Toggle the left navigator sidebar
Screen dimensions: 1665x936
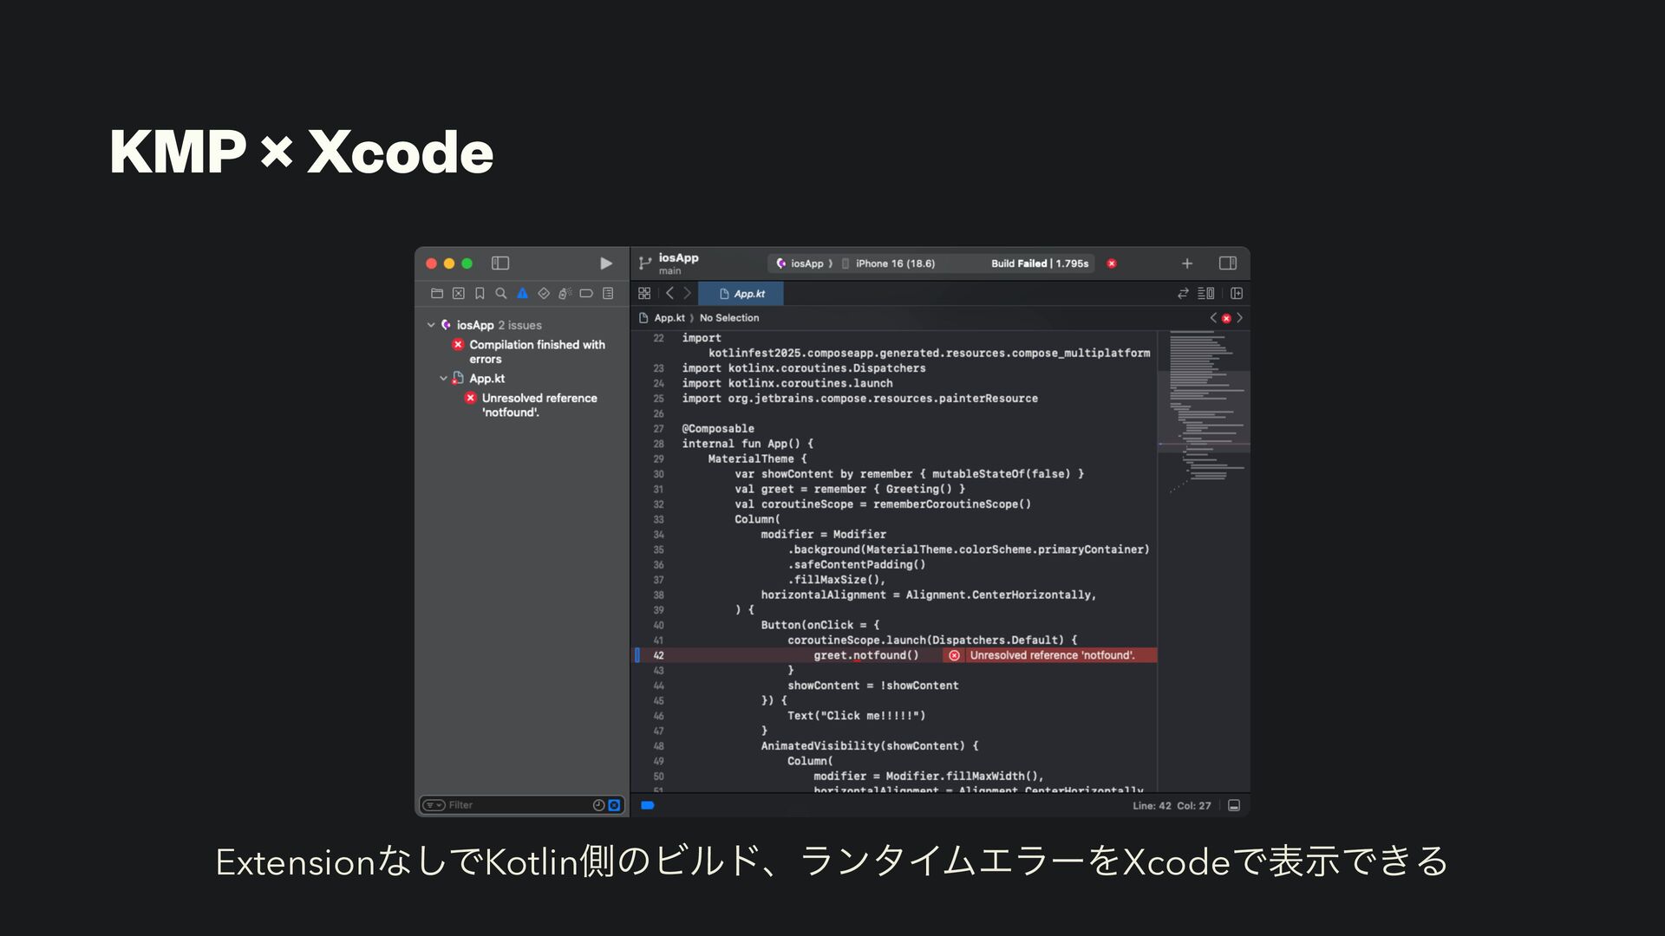[500, 263]
